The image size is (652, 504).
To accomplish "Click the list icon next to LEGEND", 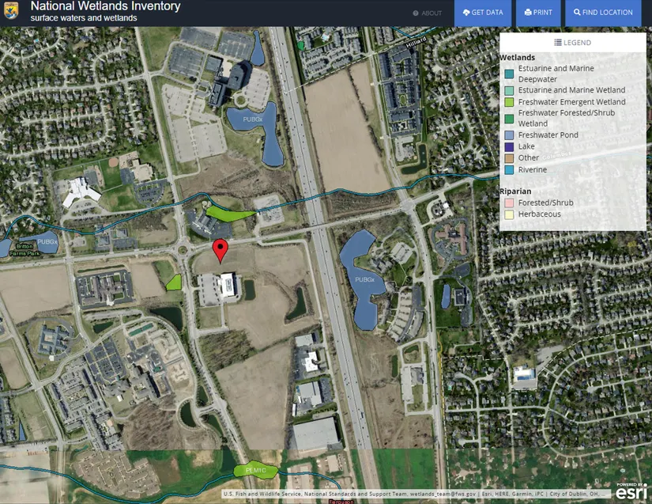I will point(558,43).
